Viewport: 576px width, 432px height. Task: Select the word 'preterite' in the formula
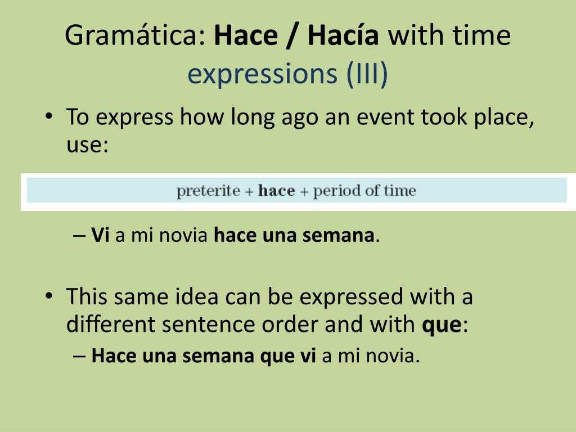(208, 191)
